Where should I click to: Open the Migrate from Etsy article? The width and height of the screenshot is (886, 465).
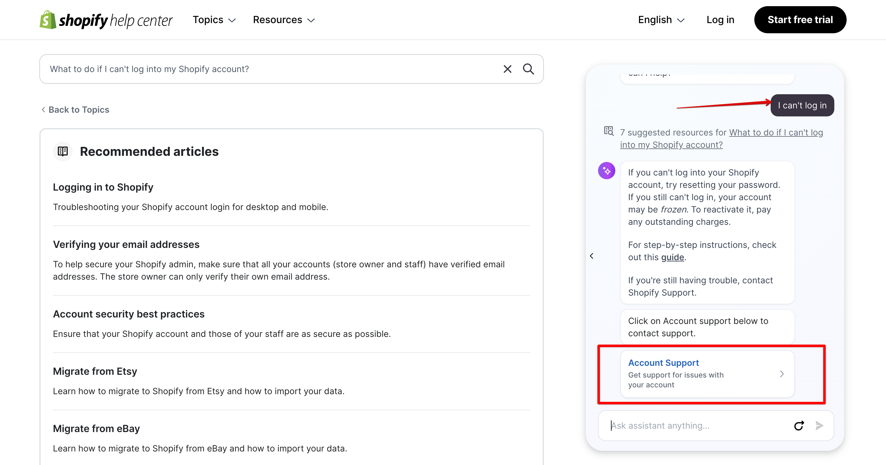tap(95, 371)
